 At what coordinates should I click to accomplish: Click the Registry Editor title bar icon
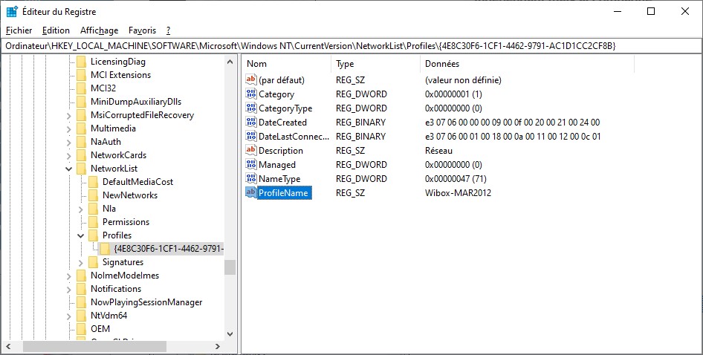[12, 12]
